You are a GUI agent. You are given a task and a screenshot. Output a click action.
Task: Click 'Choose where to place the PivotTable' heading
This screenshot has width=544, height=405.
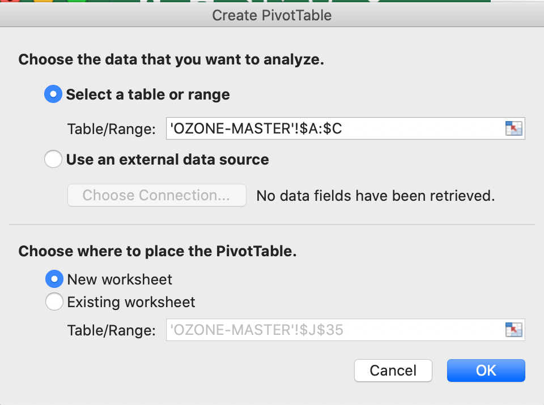(158, 251)
